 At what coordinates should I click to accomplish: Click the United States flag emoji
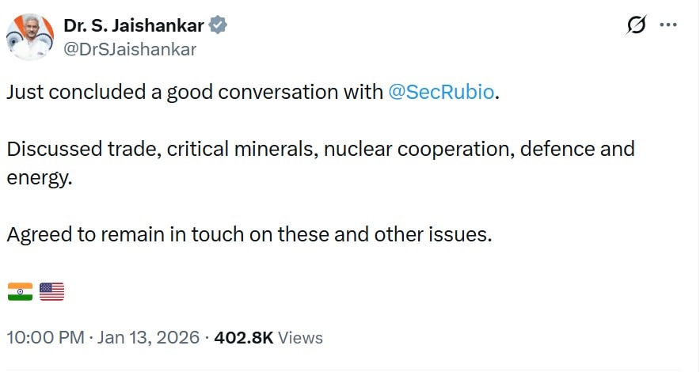click(51, 292)
